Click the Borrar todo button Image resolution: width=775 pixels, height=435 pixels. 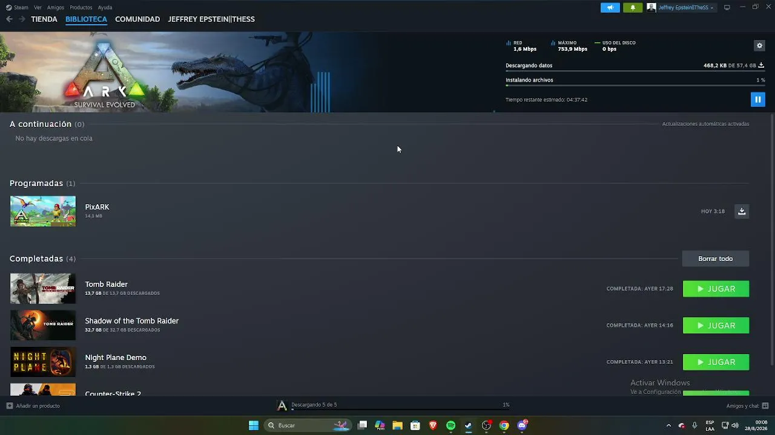coord(716,259)
